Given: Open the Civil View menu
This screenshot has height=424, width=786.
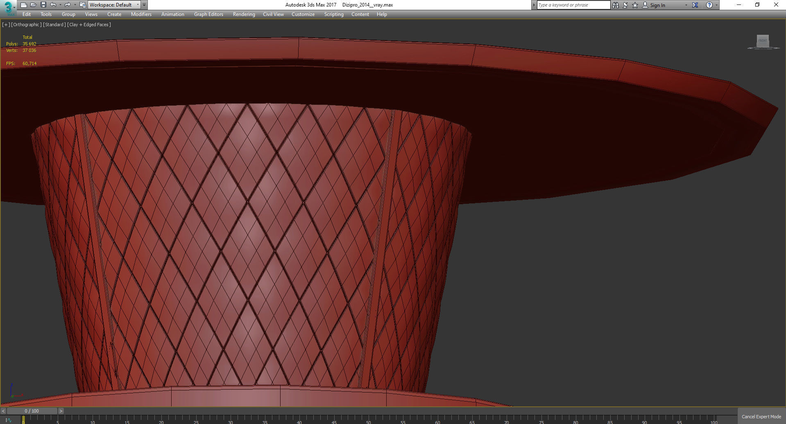Looking at the screenshot, I should pos(273,14).
